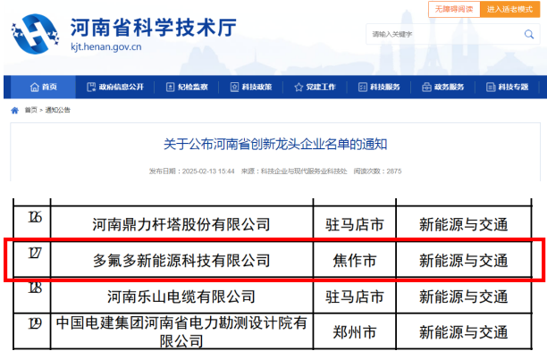
Task: Click the source 科技企业与现代服务业科技处
Action: click(x=304, y=171)
